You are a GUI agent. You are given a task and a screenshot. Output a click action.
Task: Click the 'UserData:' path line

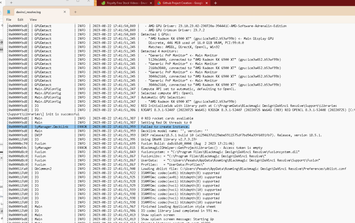point(231,160)
